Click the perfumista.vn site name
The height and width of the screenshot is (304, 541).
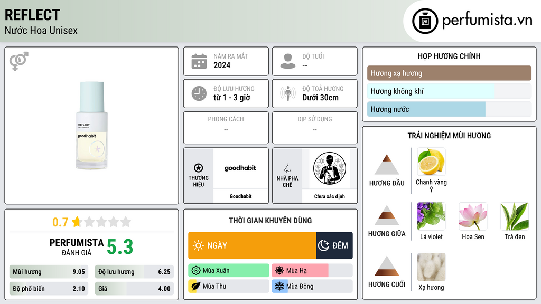pos(487,21)
